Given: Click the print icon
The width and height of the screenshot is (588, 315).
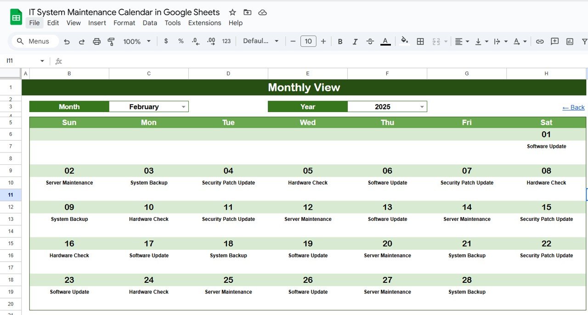Looking at the screenshot, I should 96,41.
